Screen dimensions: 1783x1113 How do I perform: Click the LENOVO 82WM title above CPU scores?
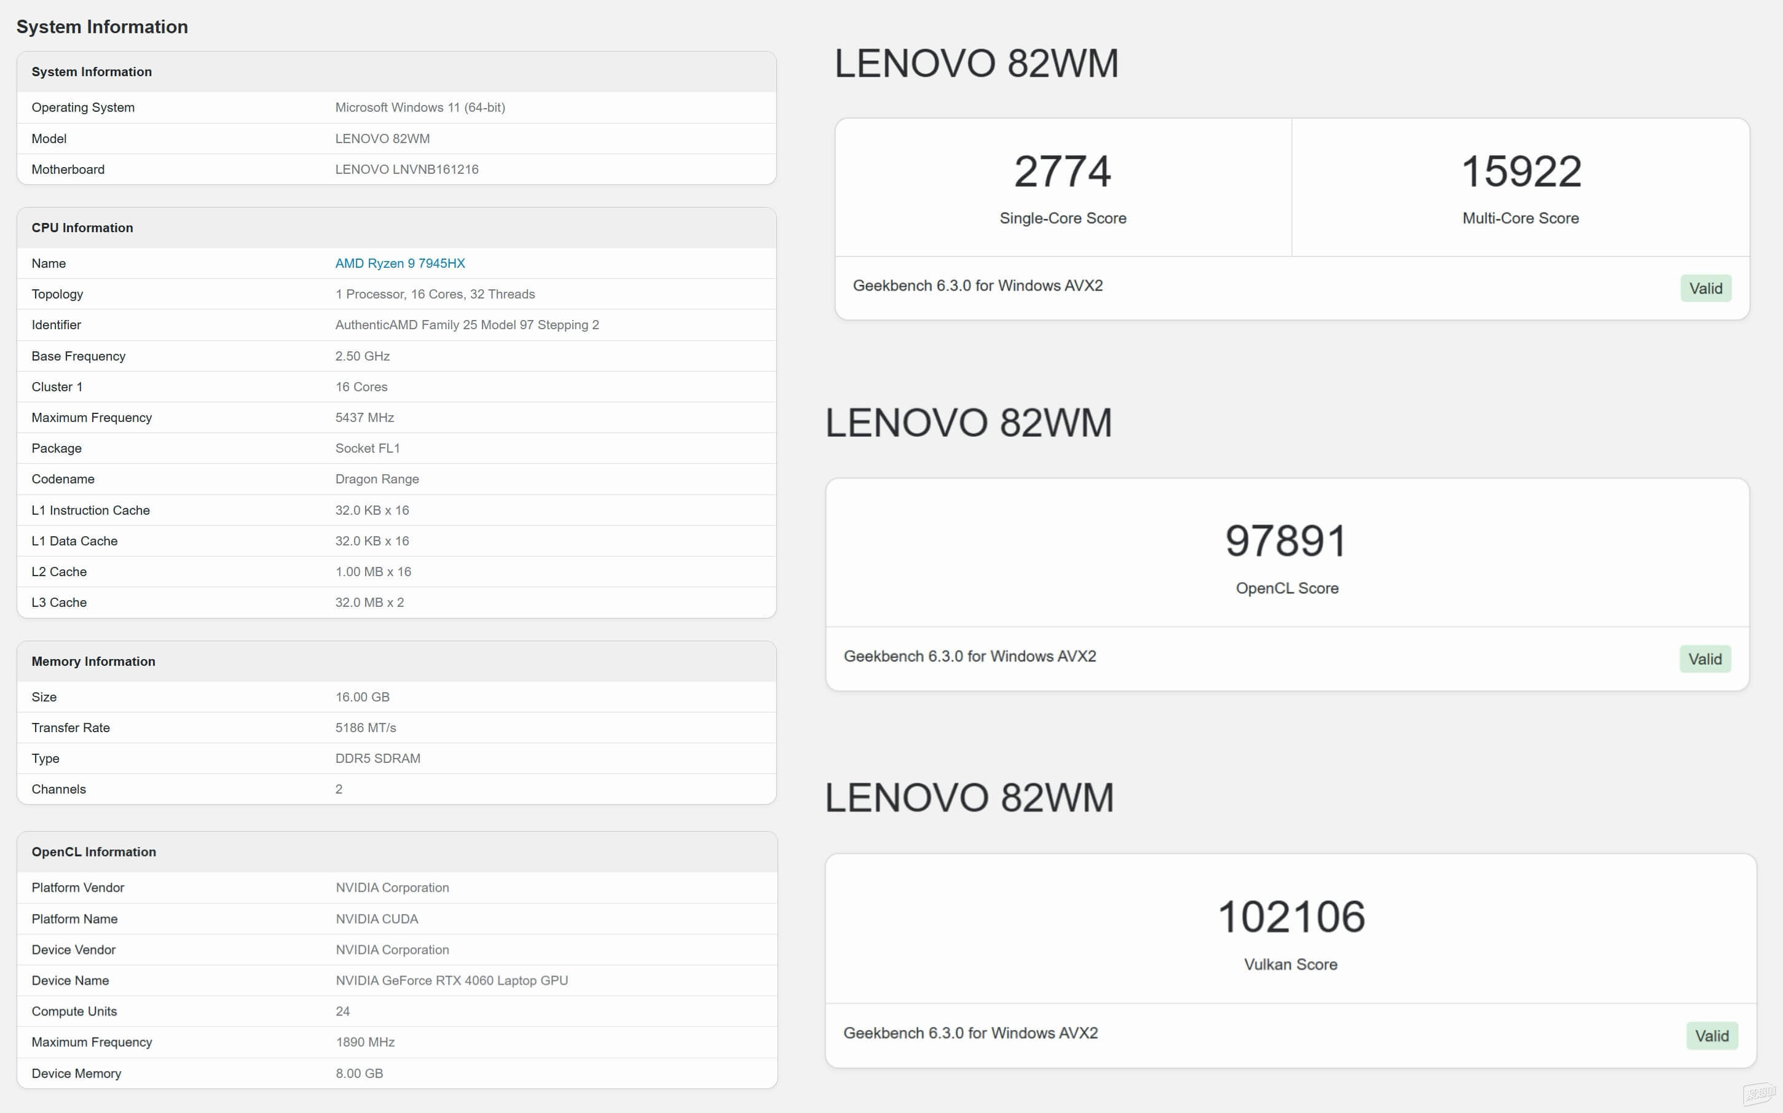[976, 63]
